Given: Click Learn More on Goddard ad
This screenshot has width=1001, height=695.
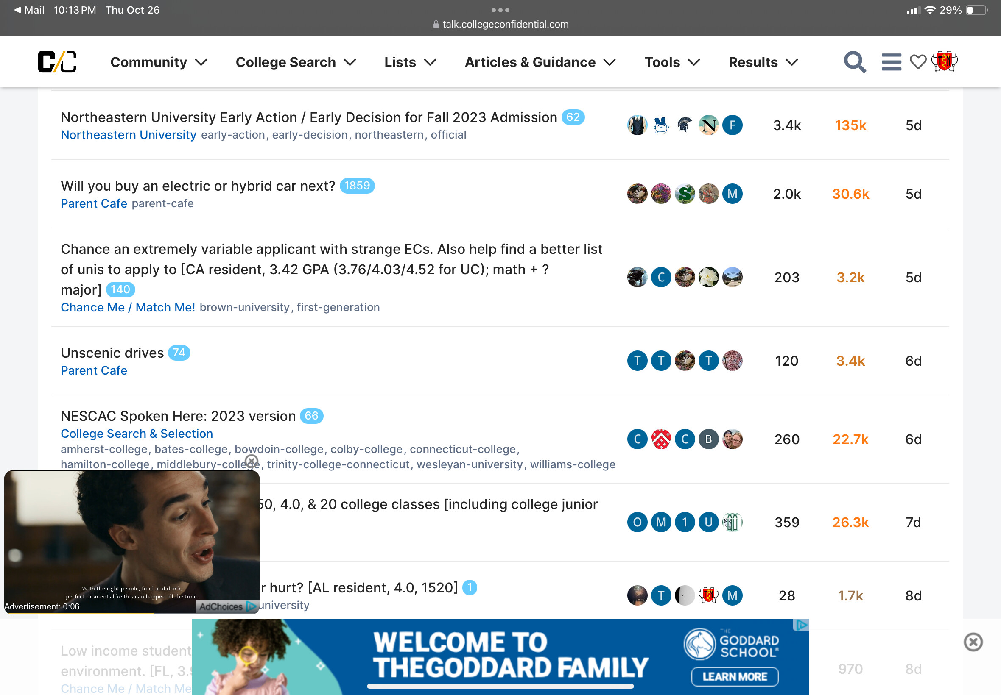Looking at the screenshot, I should (x=735, y=676).
